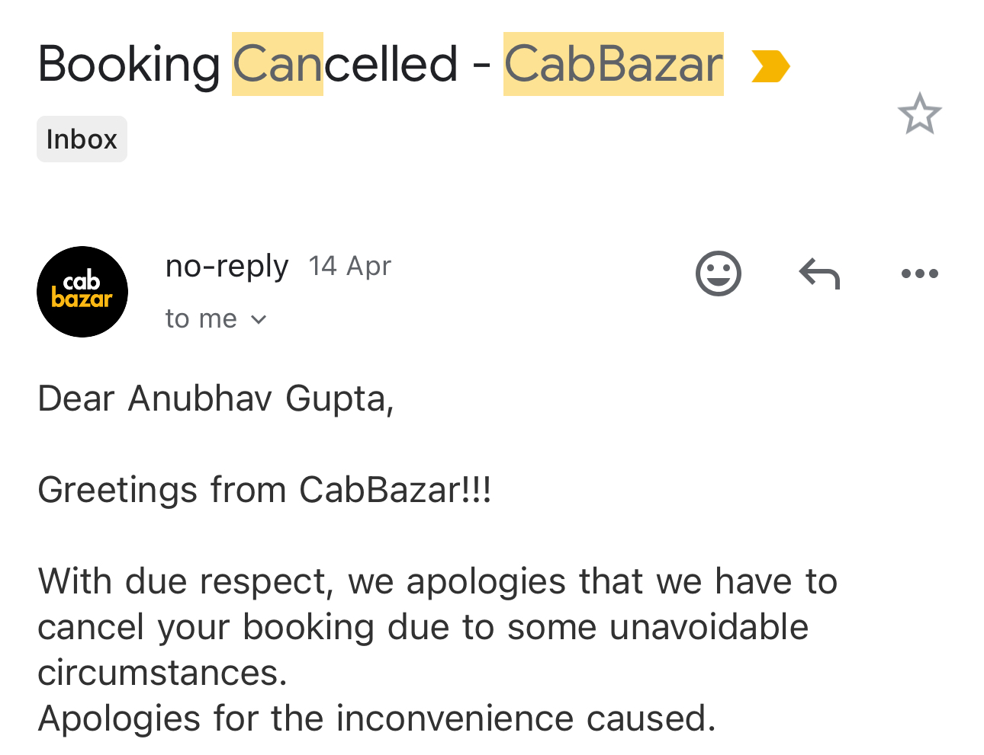
Task: Click the "Dear Anubhav Gupta," greeting line
Action: pyautogui.click(x=216, y=398)
